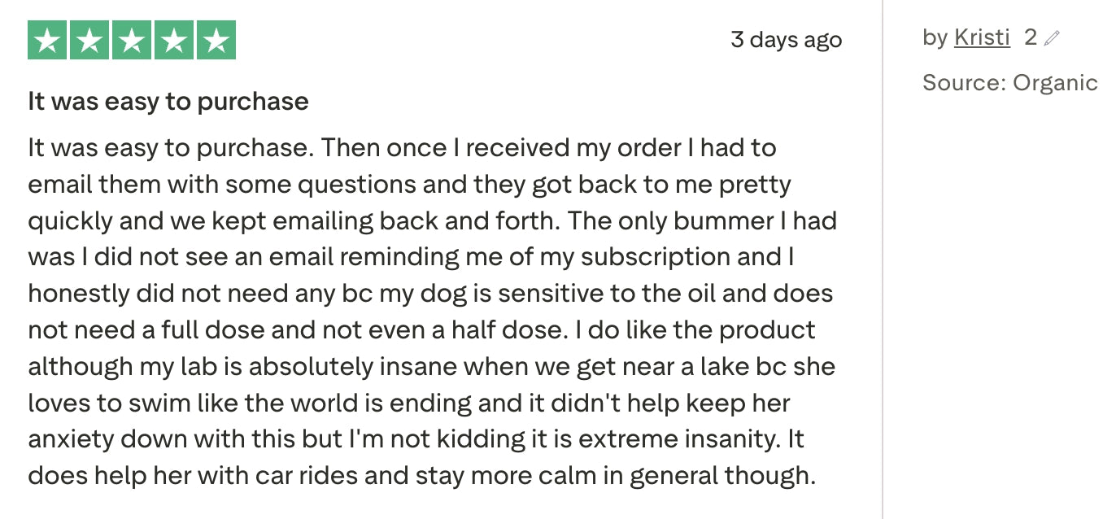
Task: Click the "3 days ago" review date
Action: [x=786, y=39]
